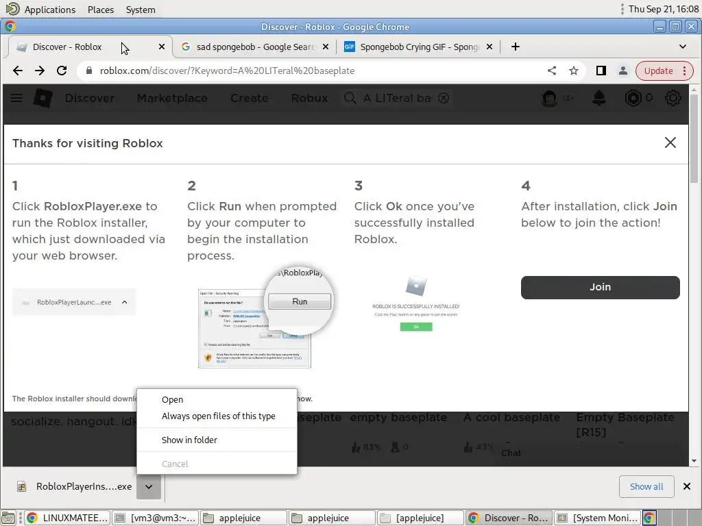Switch to vm3@vm3 terminal taskbar window
Screen dimensions: 702x526
155,518
